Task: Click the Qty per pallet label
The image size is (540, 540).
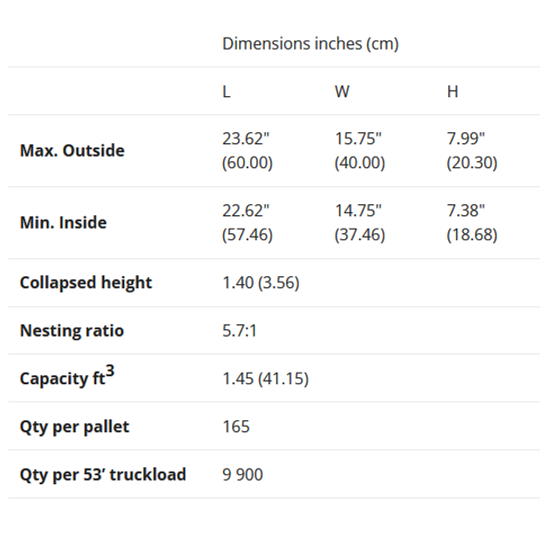Action: point(75,427)
